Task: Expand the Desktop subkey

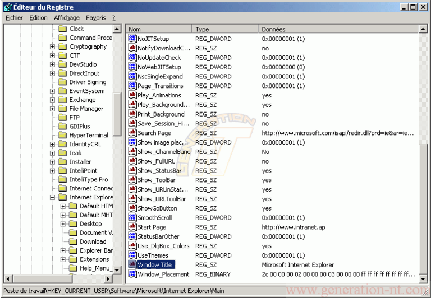Action: (63, 224)
